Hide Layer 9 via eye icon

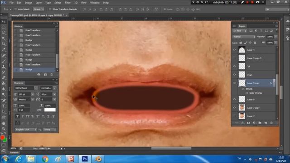(235, 100)
